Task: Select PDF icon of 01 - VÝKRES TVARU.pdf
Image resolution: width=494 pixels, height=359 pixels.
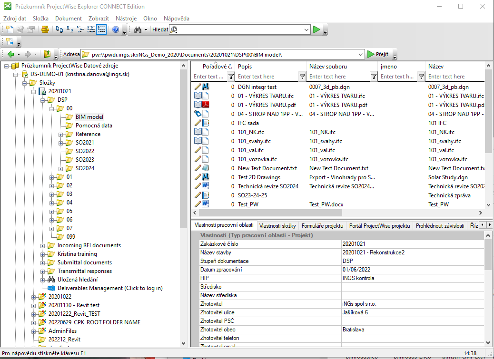Action: [206, 105]
